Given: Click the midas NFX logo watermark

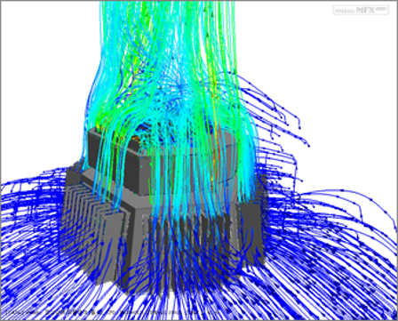Looking at the screenshot, I should pos(361,10).
